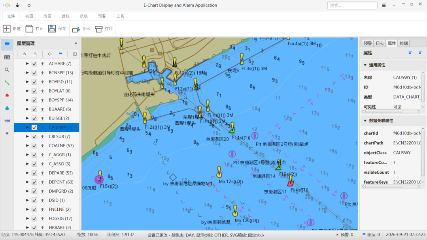Click the 比例尺: 1:9137 status text

[x=121, y=235]
